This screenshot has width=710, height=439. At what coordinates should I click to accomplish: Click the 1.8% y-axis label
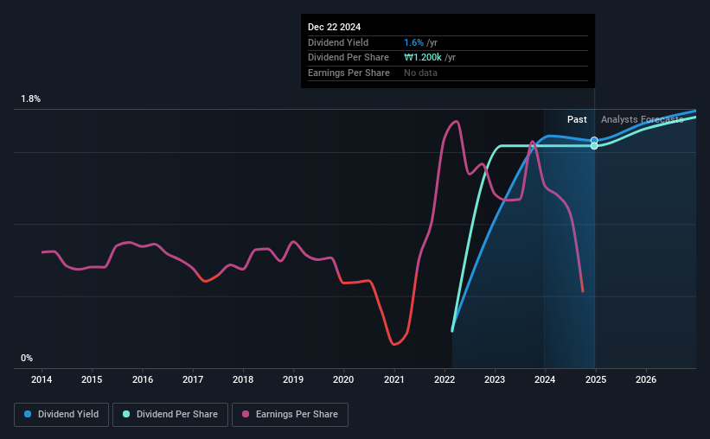(x=31, y=99)
